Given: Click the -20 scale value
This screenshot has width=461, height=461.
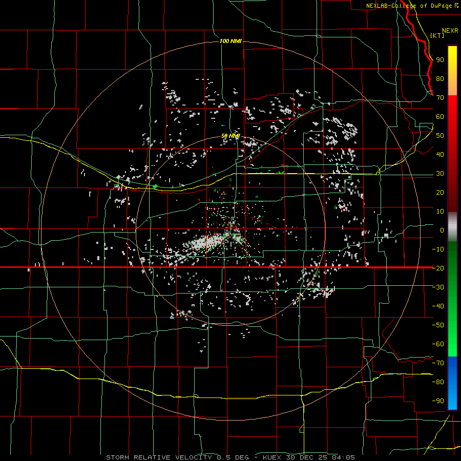Looking at the screenshot, I should (438, 268).
